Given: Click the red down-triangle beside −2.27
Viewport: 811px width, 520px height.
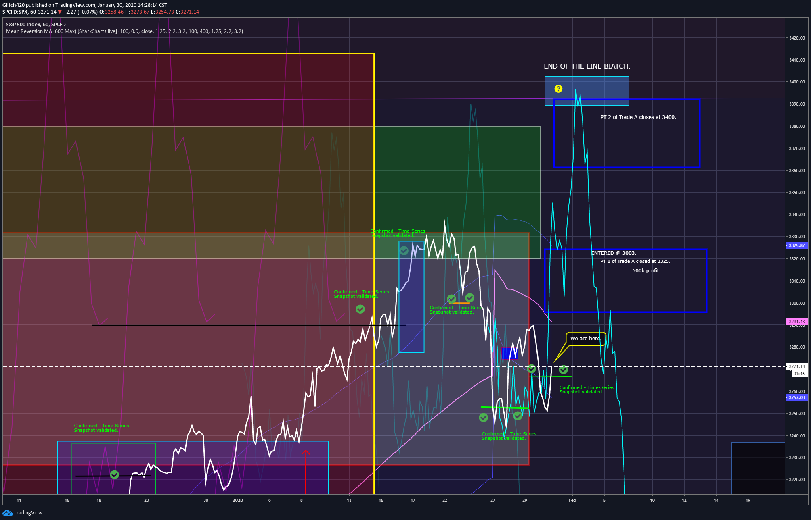Looking at the screenshot, I should (x=60, y=12).
